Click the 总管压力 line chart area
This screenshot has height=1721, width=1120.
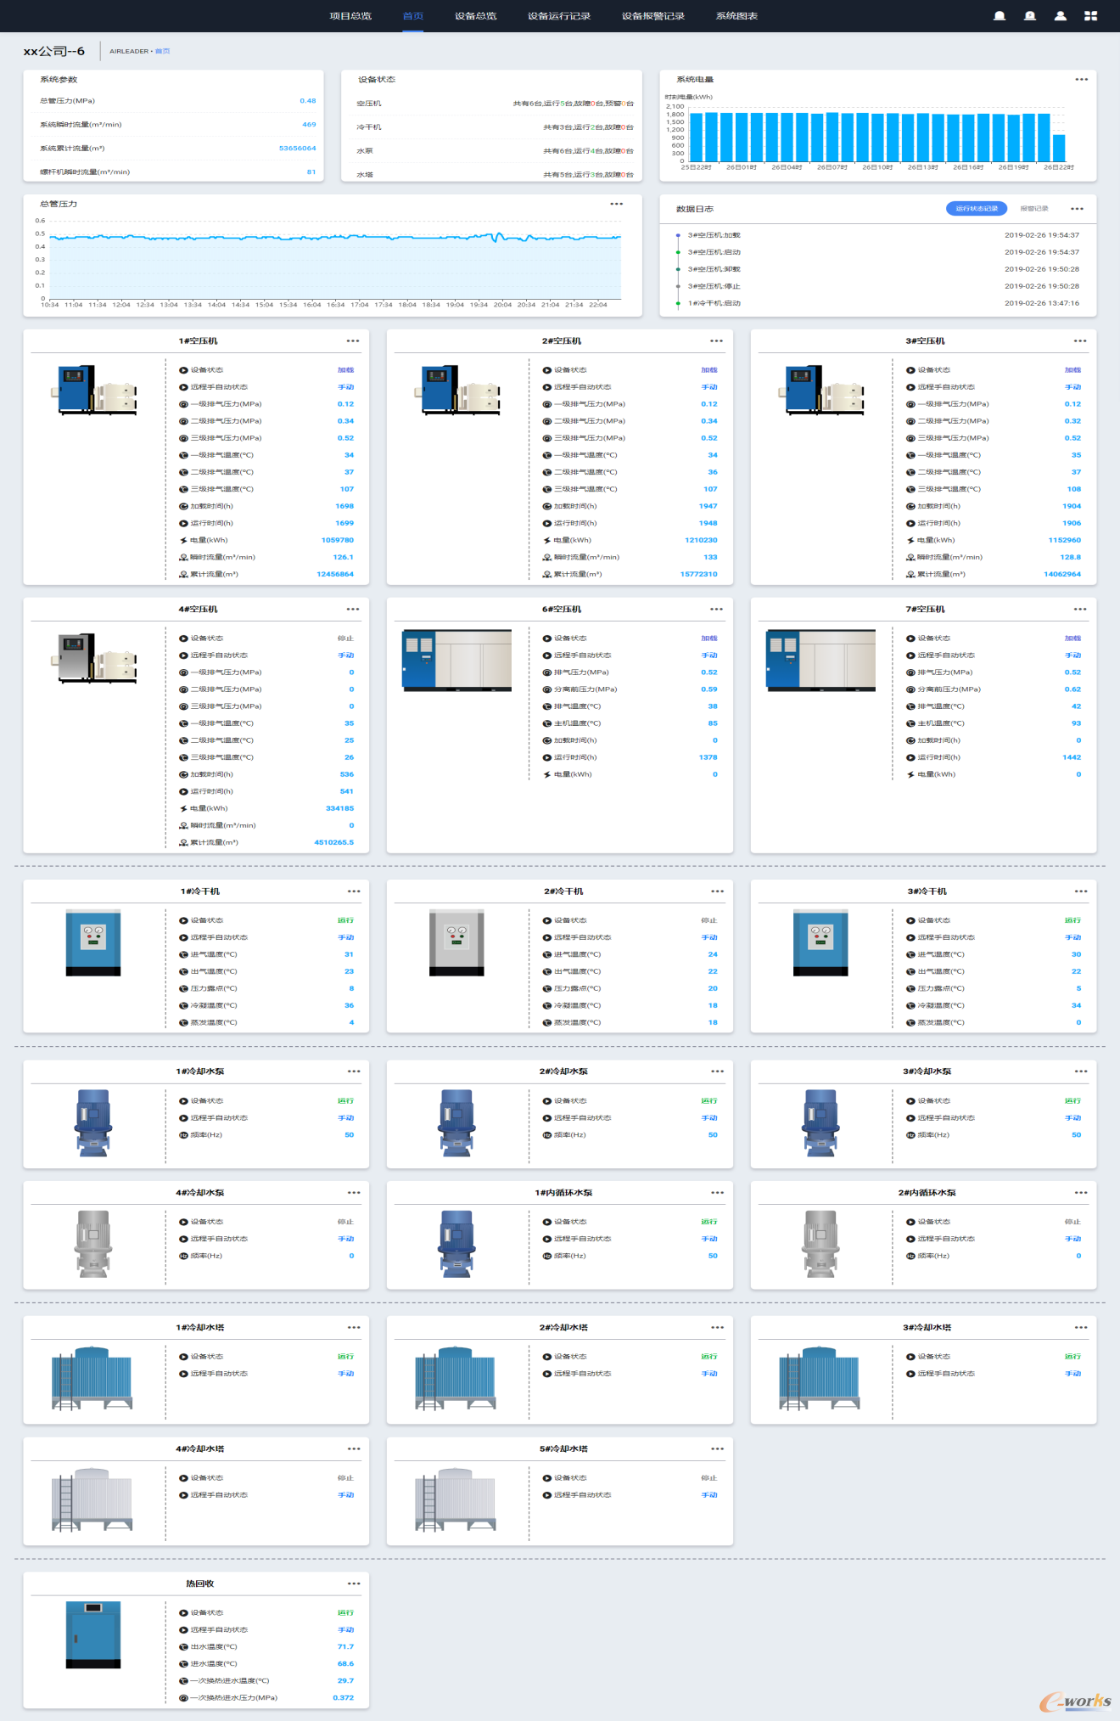(x=335, y=260)
